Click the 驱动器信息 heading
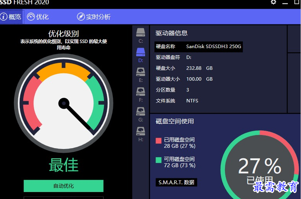 171,33
